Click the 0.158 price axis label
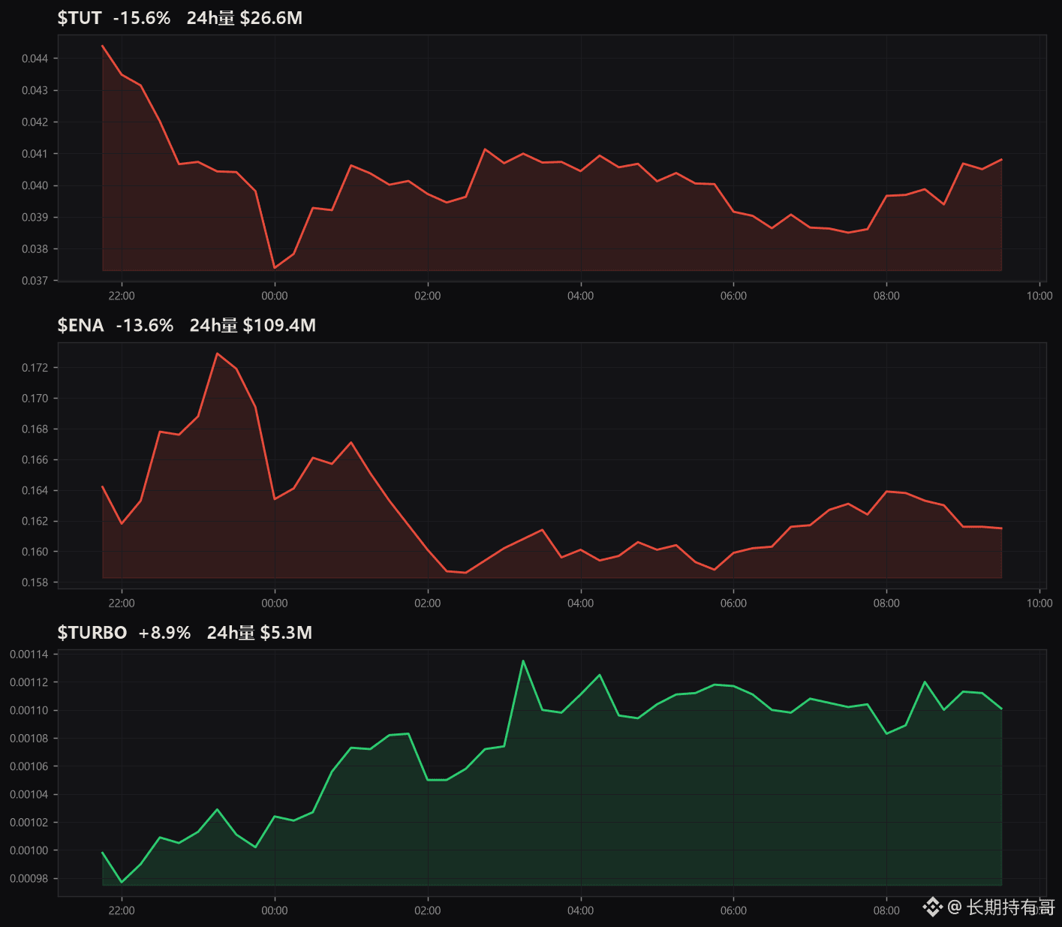The image size is (1062, 927). [x=35, y=582]
